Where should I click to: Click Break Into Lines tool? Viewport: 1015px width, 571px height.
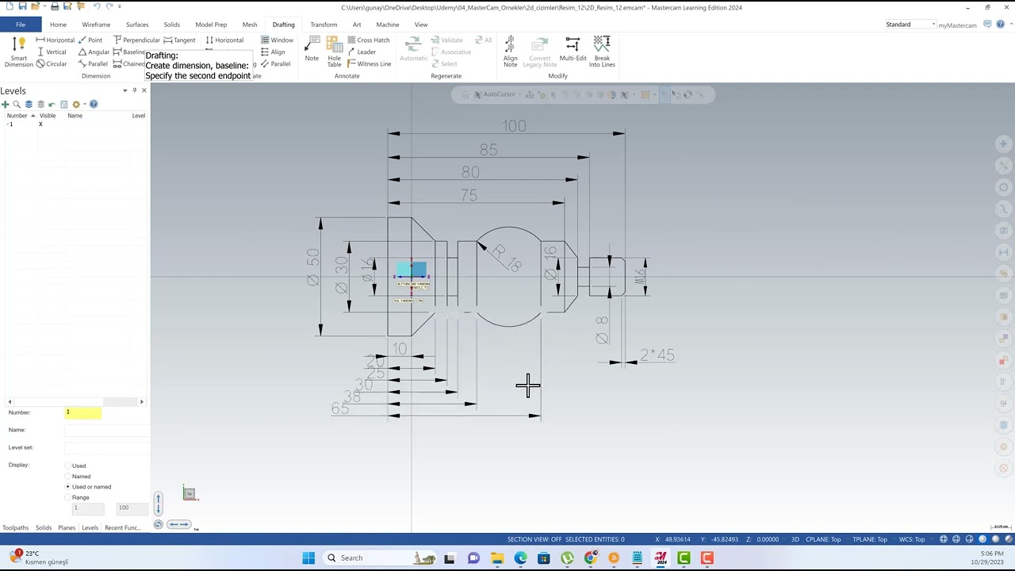click(x=602, y=52)
